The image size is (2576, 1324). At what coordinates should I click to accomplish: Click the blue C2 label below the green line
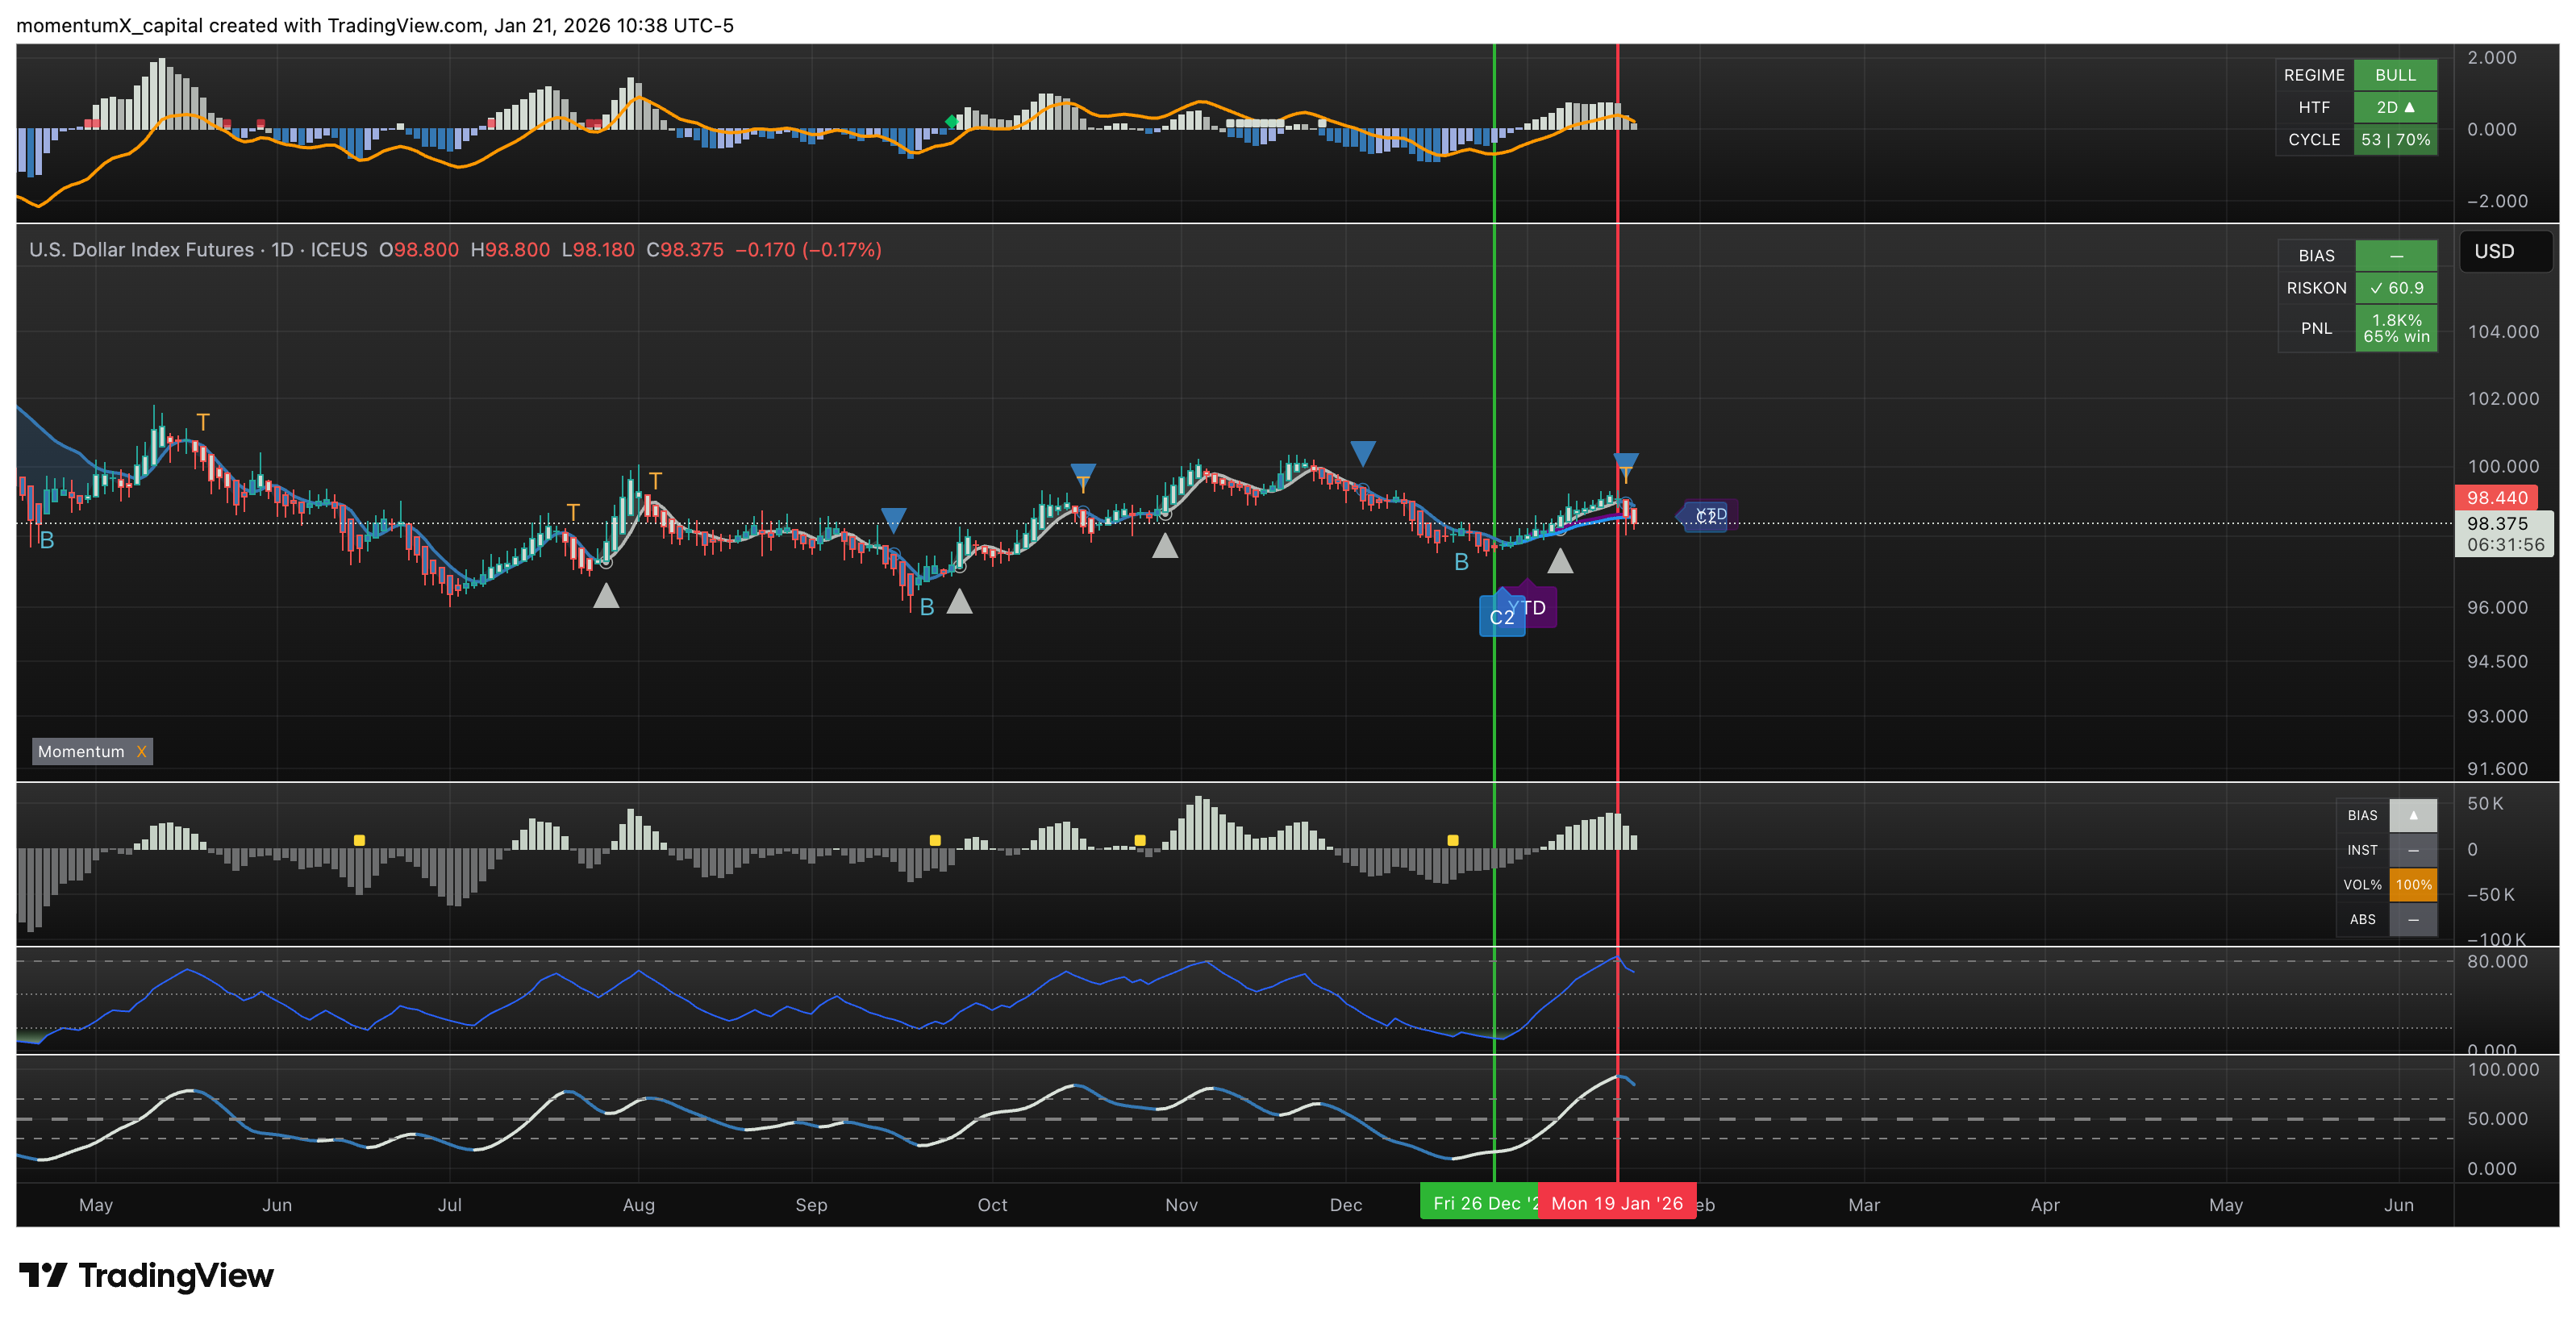pyautogui.click(x=1501, y=617)
